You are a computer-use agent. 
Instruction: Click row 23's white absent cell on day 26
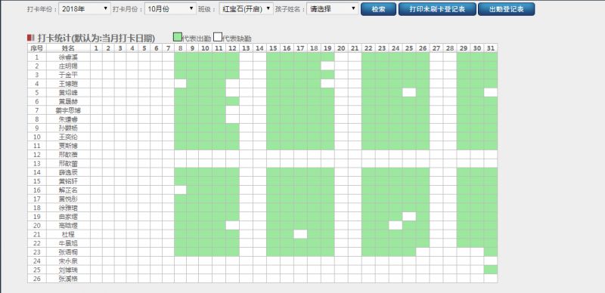point(423,252)
